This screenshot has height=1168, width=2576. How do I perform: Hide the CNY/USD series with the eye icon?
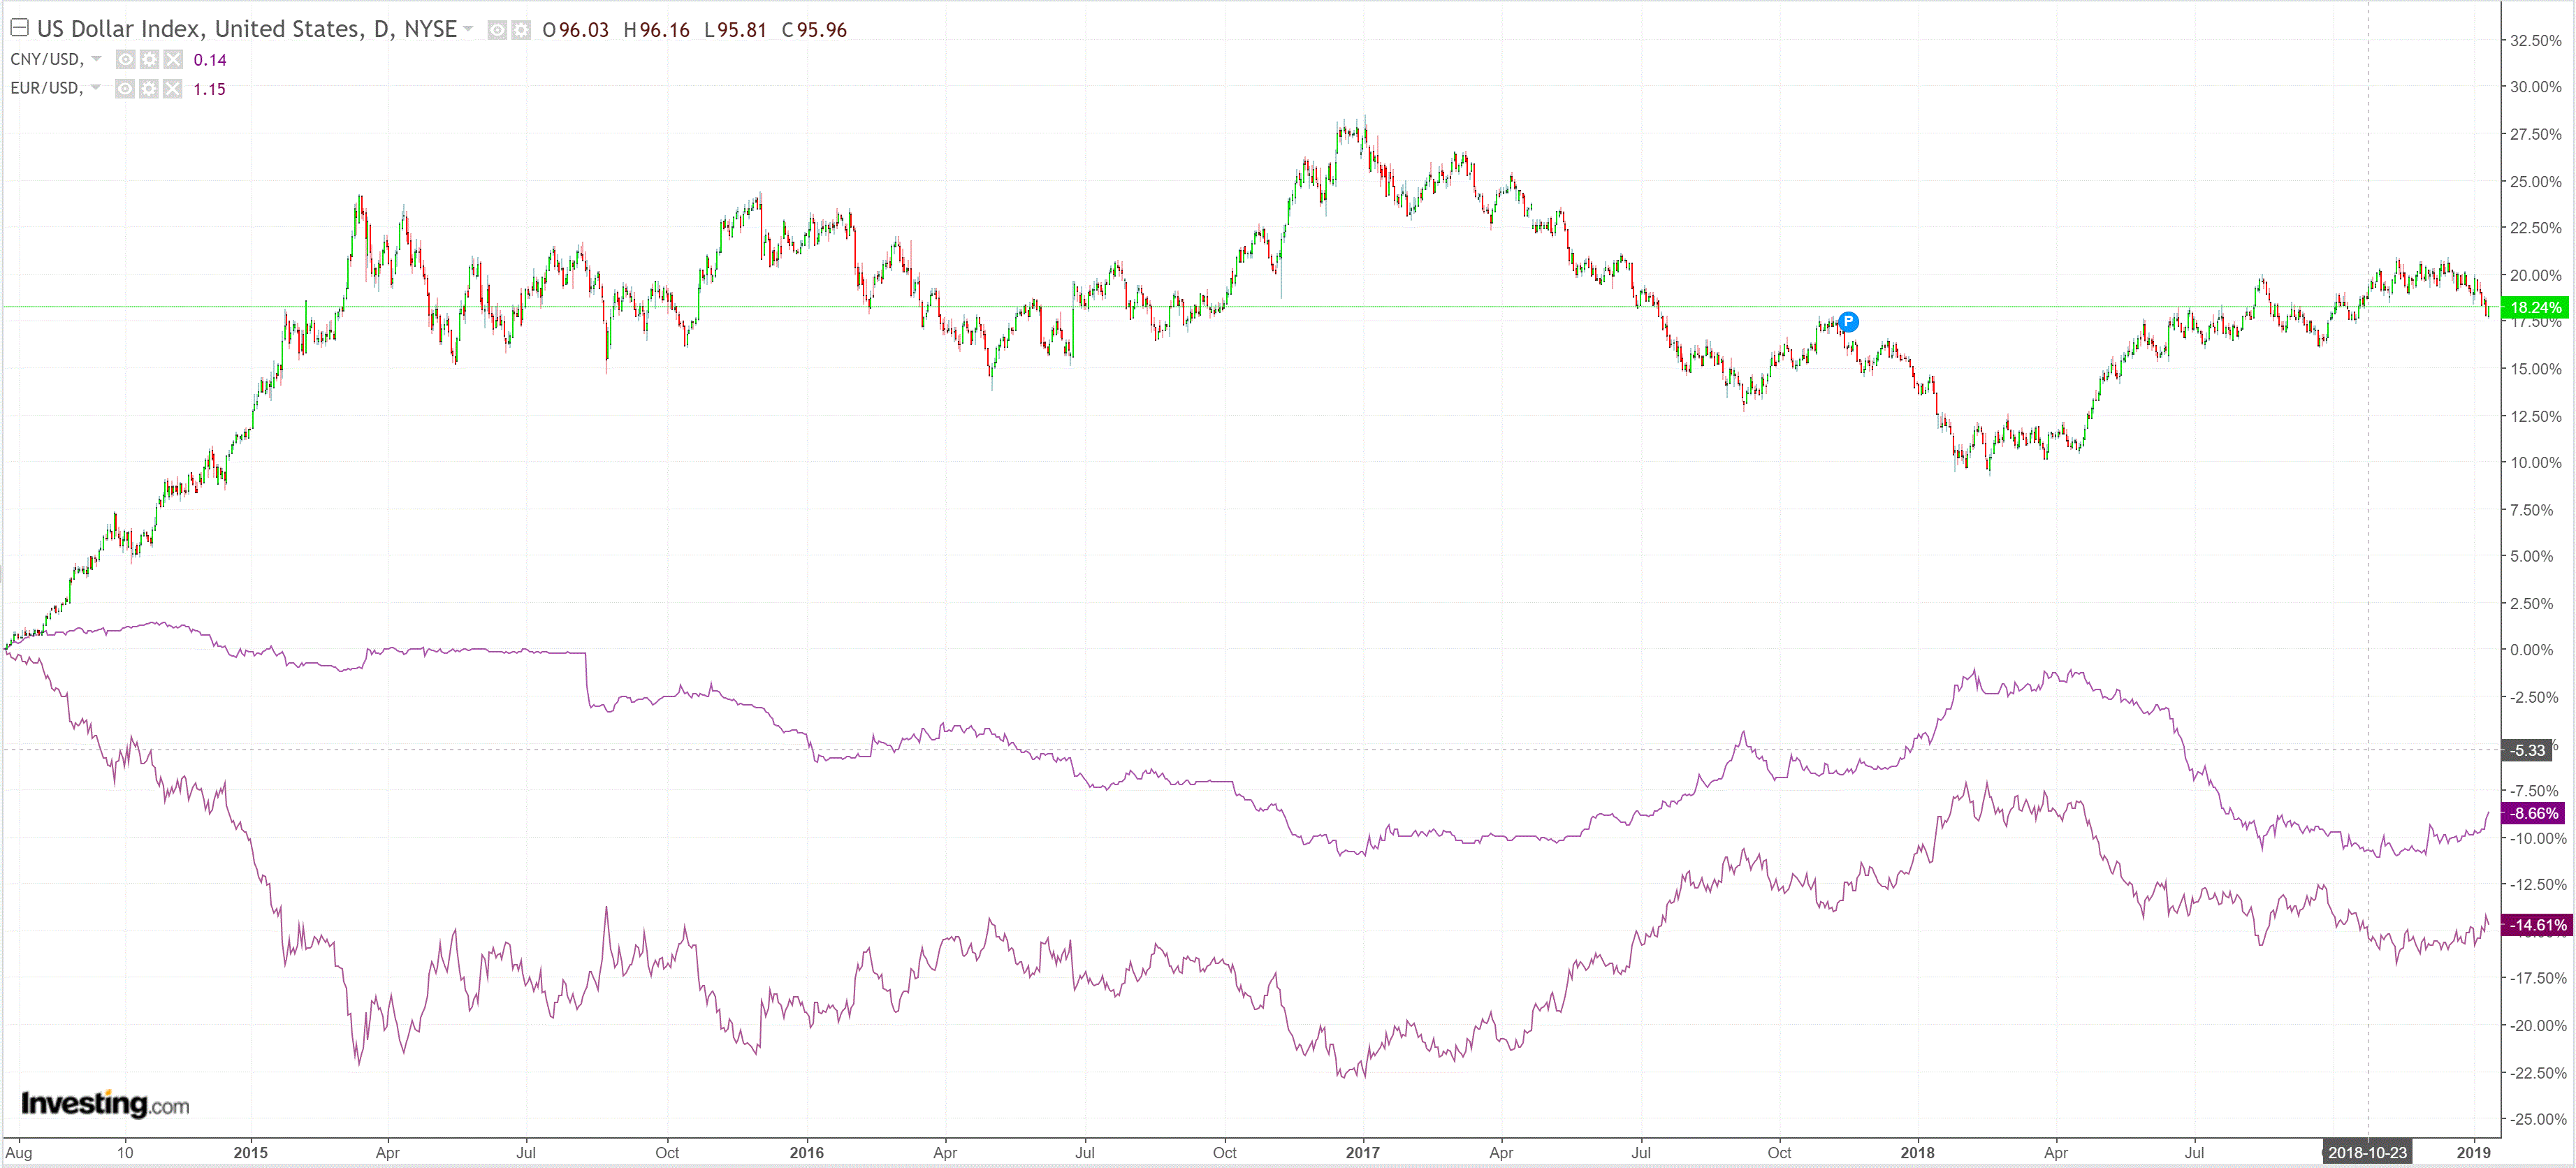click(125, 60)
